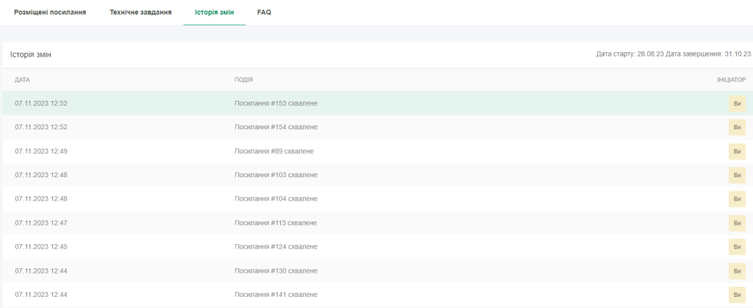Click the ПОДІЯ column header

244,79
